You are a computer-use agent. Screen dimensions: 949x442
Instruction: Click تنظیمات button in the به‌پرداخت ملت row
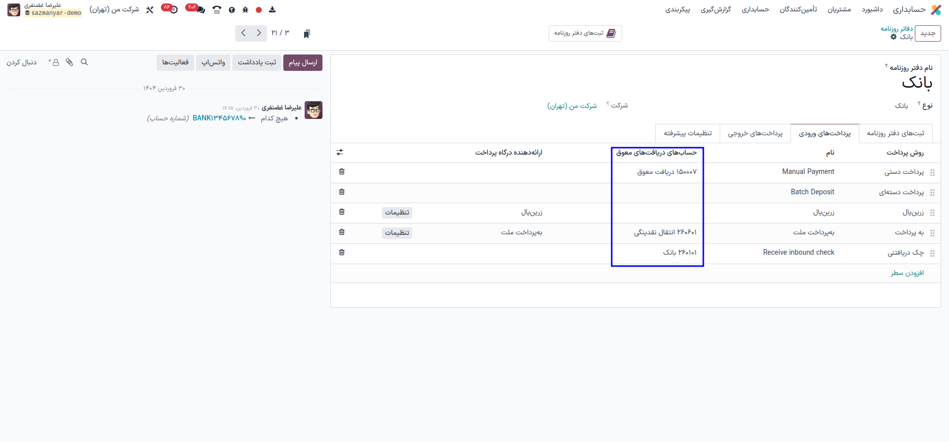397,233
